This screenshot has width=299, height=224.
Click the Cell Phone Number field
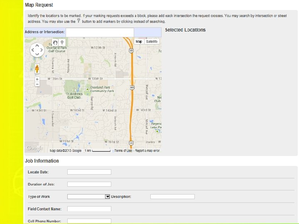coord(89,221)
